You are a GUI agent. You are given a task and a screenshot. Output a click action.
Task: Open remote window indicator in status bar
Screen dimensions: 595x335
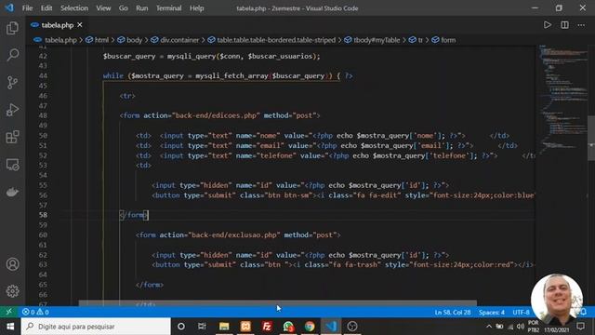coord(8,312)
